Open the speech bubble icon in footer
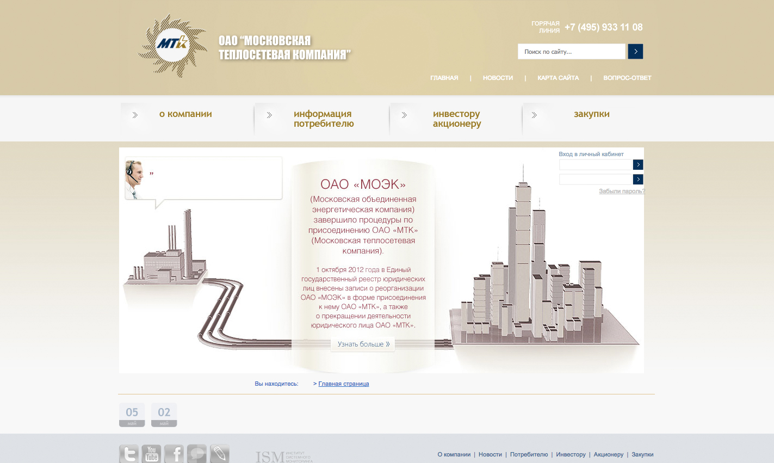The image size is (774, 463). point(197,454)
